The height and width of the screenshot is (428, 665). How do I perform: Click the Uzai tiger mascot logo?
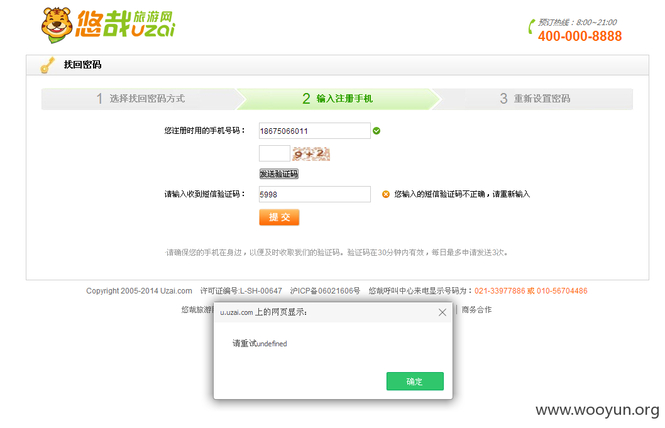(57, 25)
